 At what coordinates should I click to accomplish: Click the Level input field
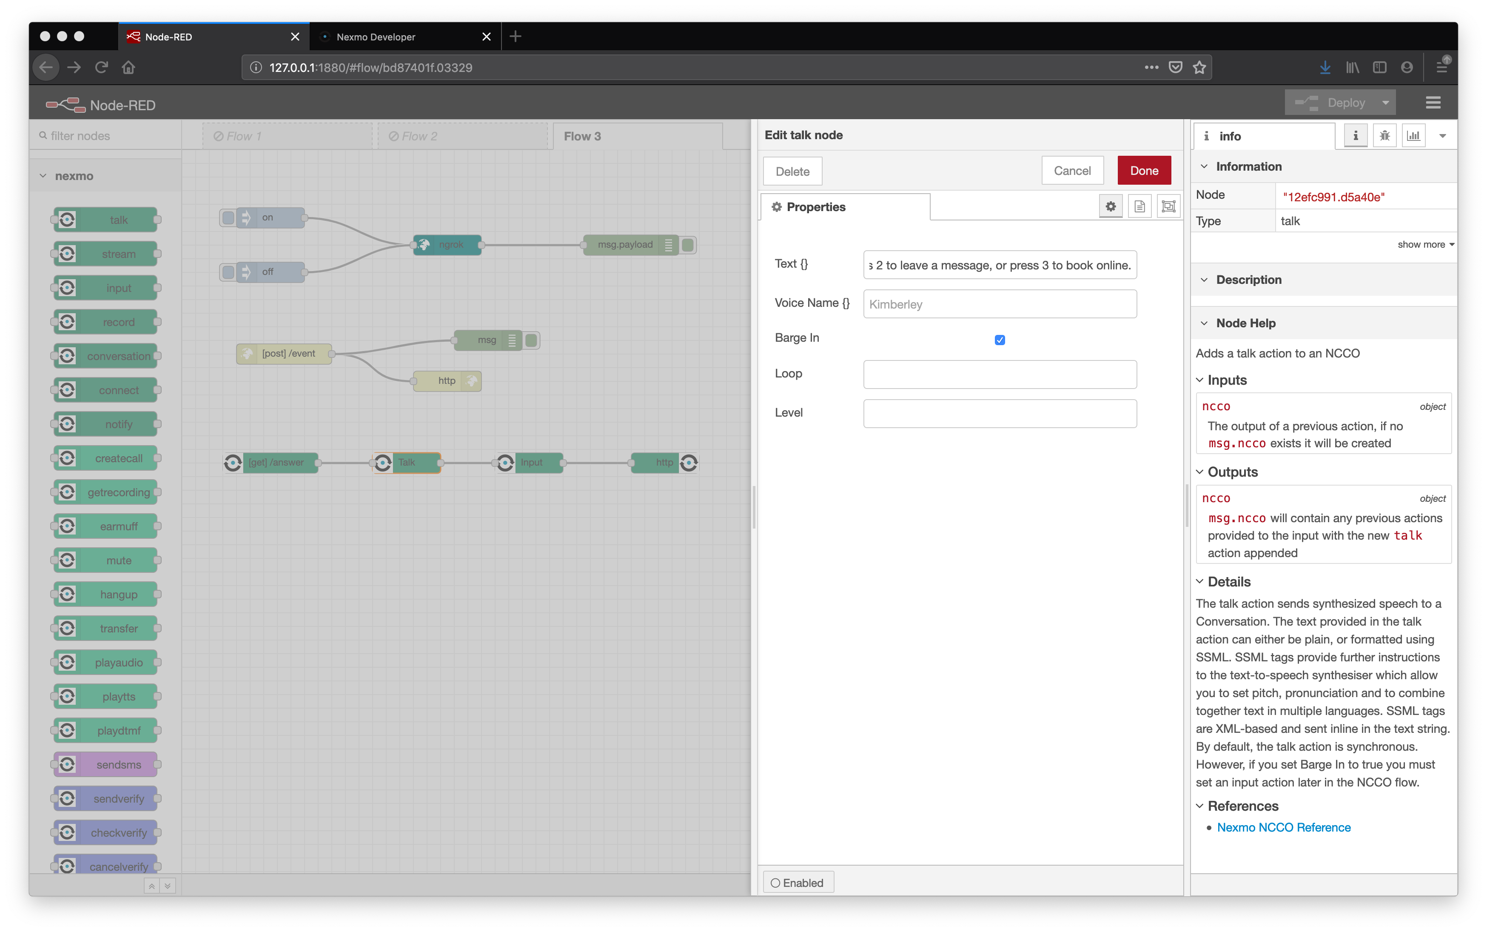tap(1000, 413)
